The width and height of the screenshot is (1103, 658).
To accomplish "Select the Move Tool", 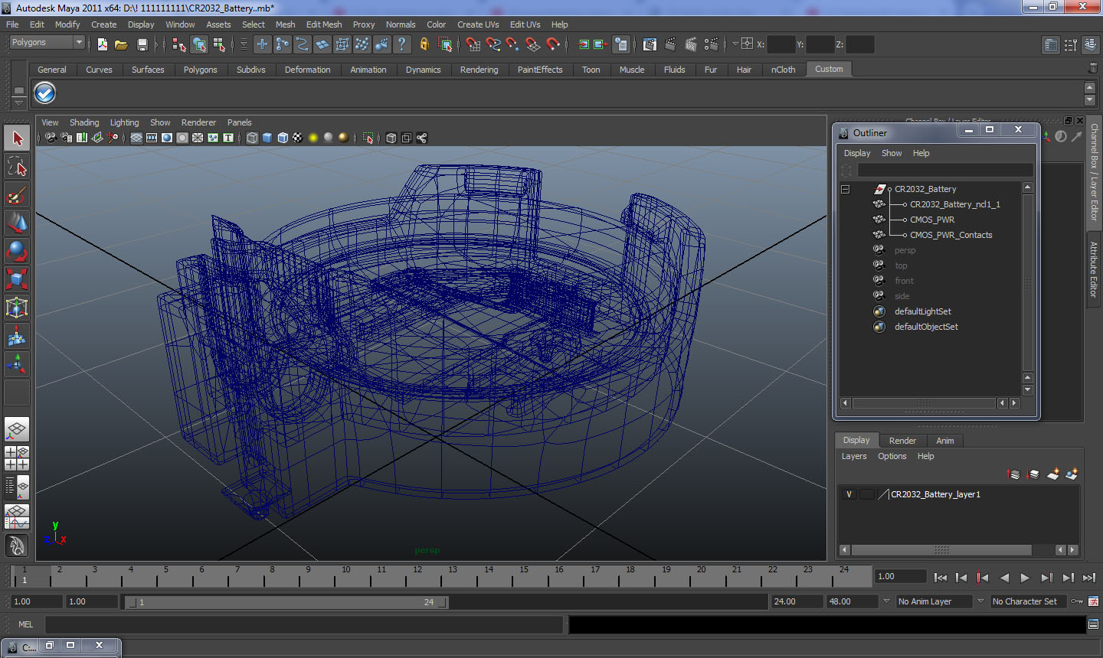I will [17, 223].
